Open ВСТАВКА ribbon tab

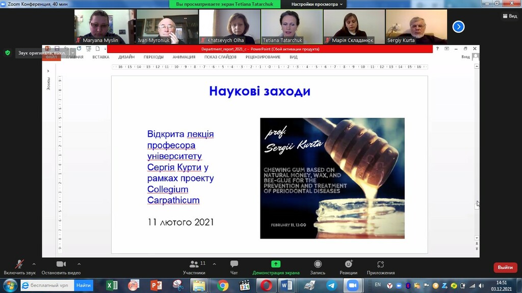pyautogui.click(x=101, y=57)
